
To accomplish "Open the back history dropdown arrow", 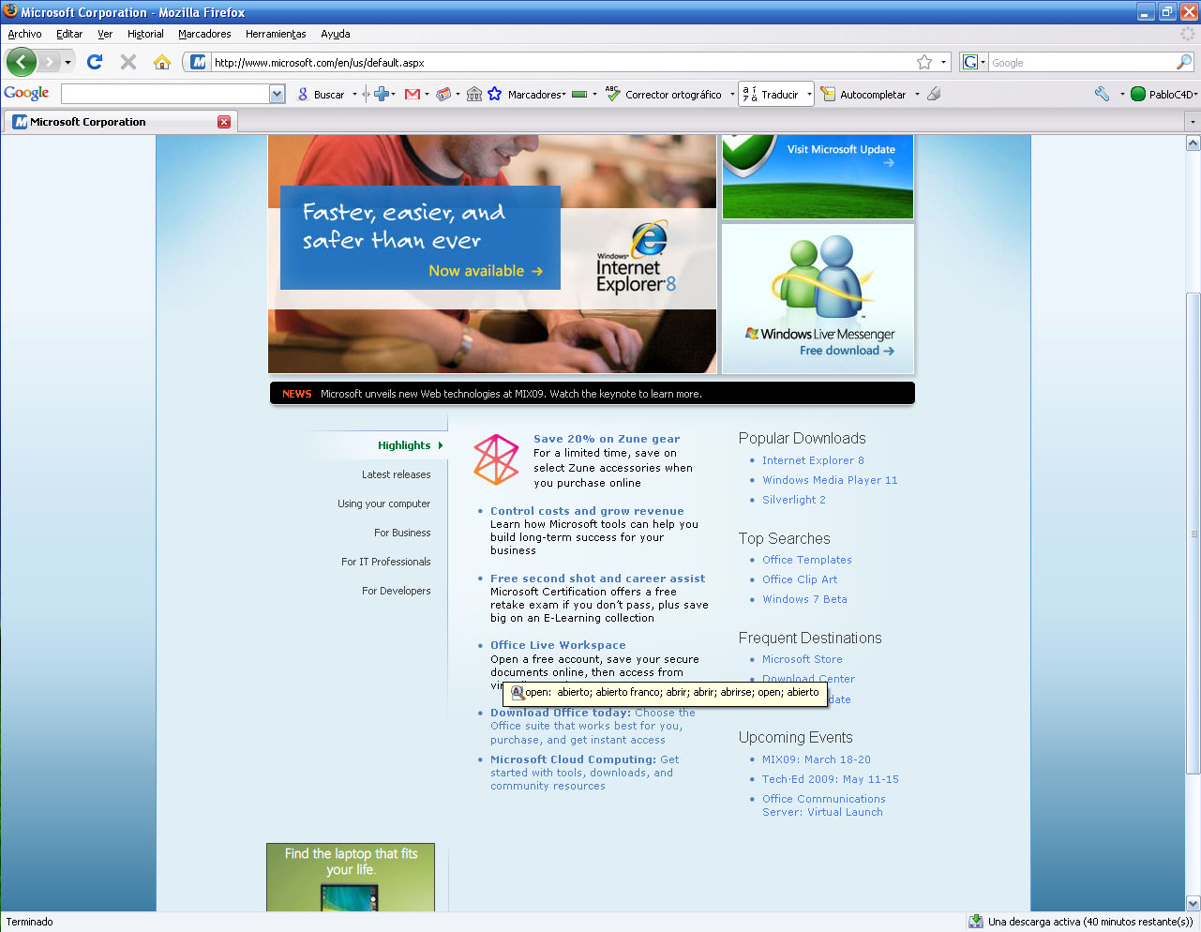I will [68, 63].
